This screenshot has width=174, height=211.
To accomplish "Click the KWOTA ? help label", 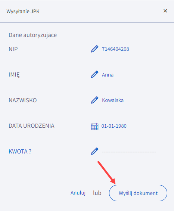I will pos(20,152).
